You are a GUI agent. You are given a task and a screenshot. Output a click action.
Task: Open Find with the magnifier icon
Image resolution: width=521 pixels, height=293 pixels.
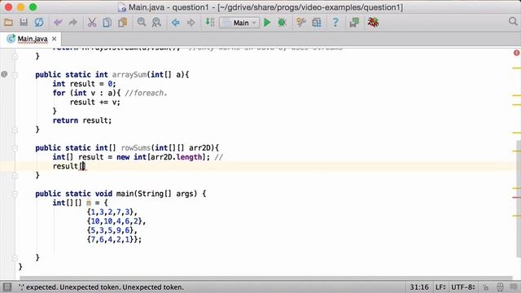click(x=142, y=23)
